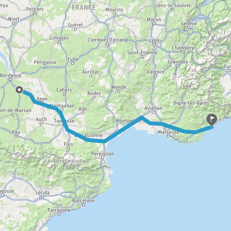This screenshot has width=231, height=231.
Task: Click the finish flag destination marker
Action: 212,120
